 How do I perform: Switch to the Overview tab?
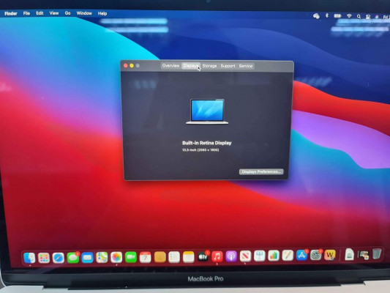170,66
